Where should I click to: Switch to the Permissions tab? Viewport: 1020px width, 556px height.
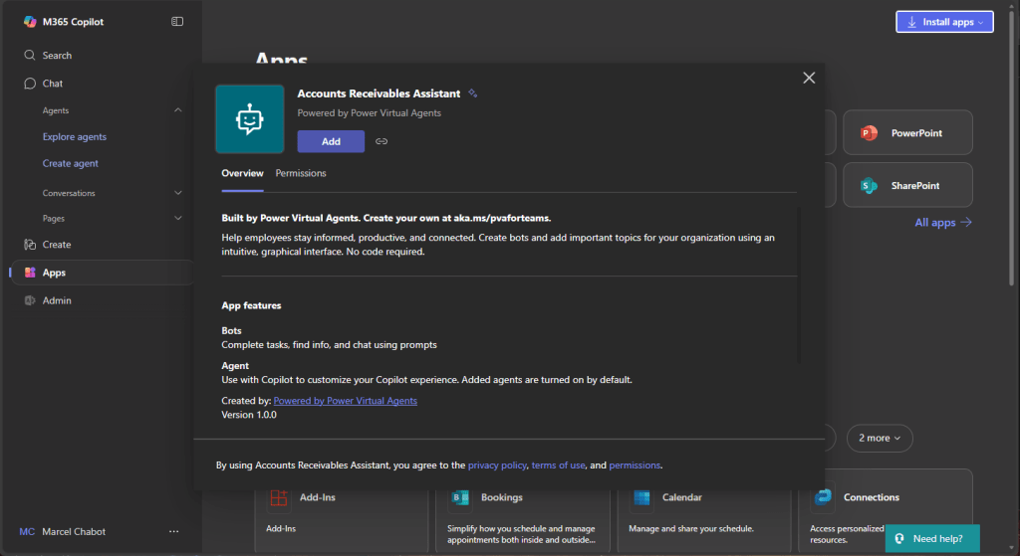(x=301, y=173)
